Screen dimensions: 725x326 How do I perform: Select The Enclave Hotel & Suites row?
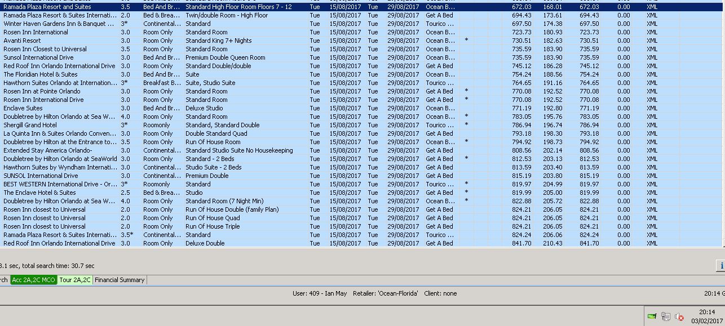pos(361,193)
